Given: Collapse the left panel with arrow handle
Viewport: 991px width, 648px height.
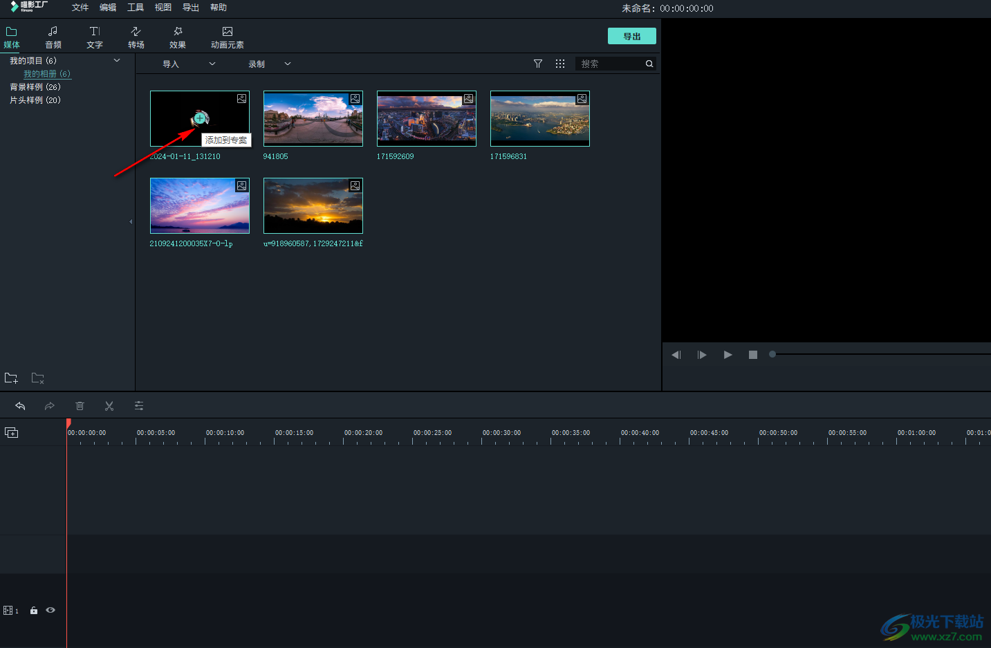Looking at the screenshot, I should coord(131,222).
